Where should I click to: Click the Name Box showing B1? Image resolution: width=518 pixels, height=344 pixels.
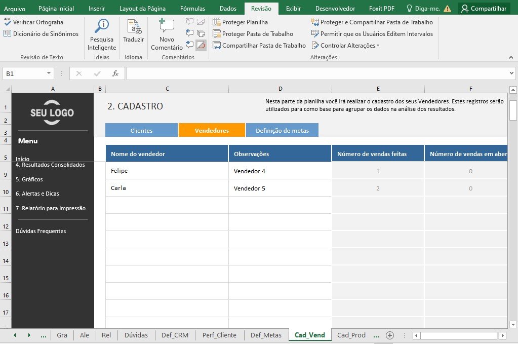click(24, 73)
